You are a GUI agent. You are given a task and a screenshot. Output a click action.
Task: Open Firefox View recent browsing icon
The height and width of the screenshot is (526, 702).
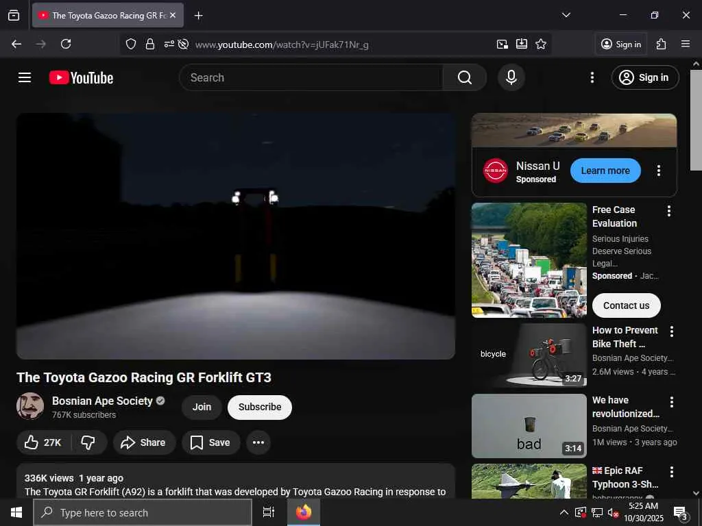pyautogui.click(x=14, y=15)
